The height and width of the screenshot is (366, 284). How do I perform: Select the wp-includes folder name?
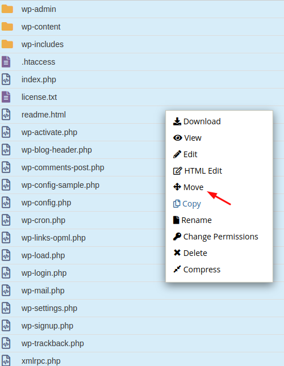43,44
